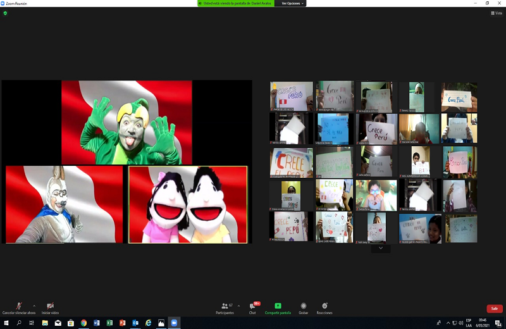Open the Reacciones menu

pyautogui.click(x=324, y=307)
